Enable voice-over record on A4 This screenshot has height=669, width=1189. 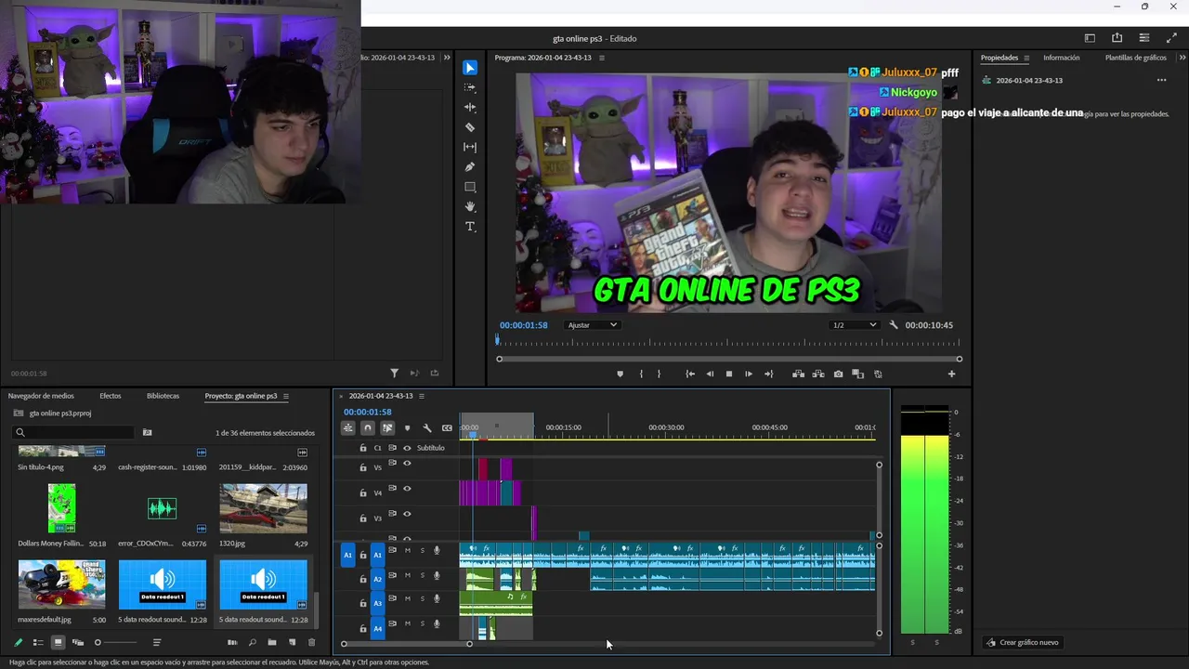pos(437,624)
